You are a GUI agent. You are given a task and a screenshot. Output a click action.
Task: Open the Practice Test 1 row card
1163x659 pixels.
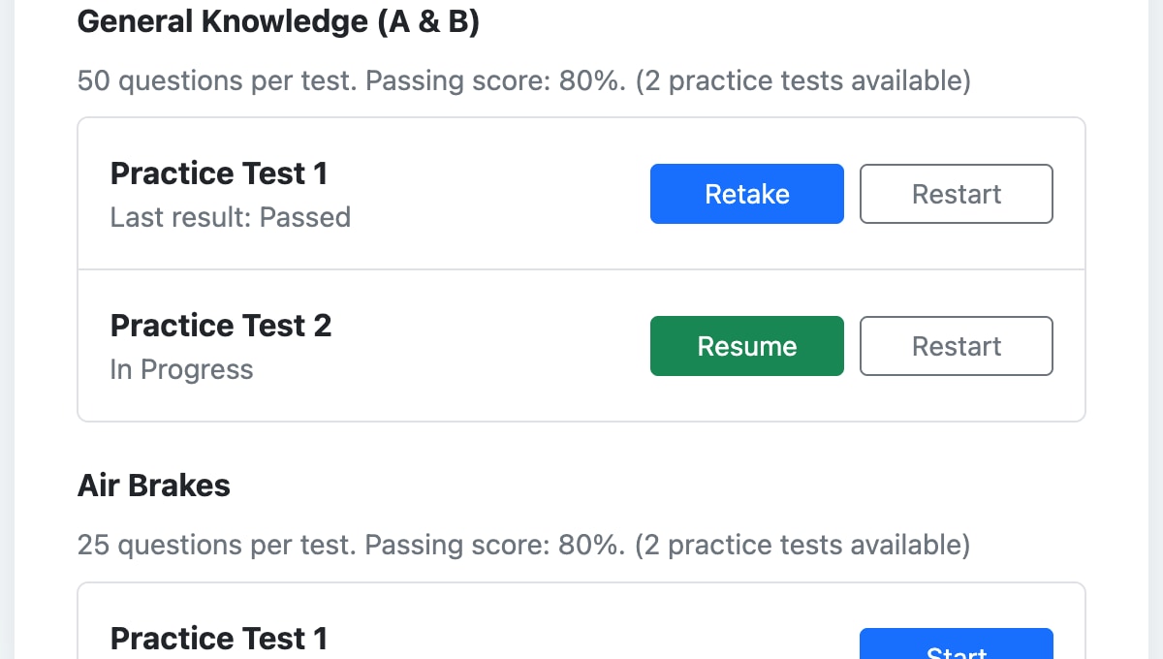tap(436, 193)
